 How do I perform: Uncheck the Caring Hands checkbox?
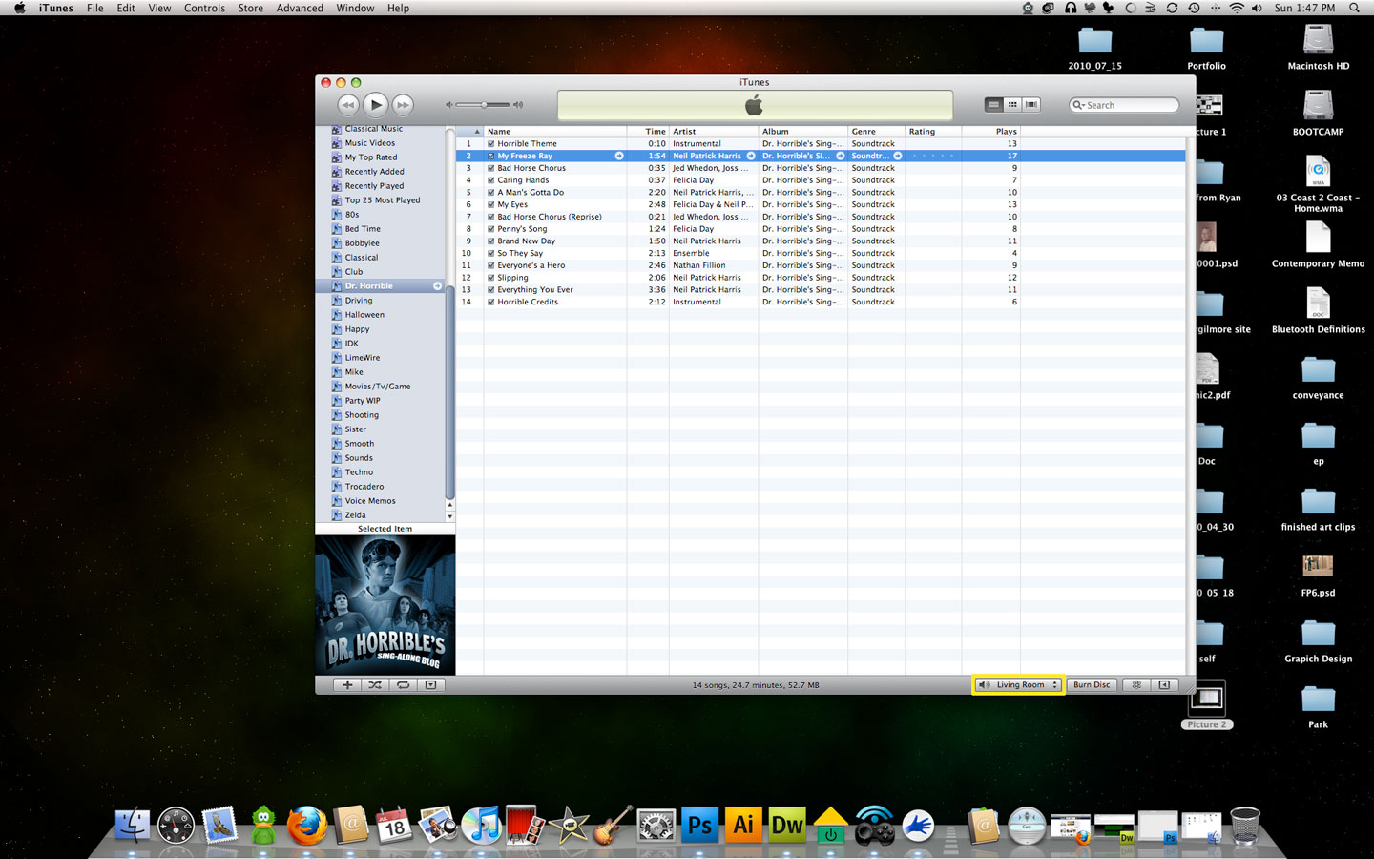(x=491, y=180)
